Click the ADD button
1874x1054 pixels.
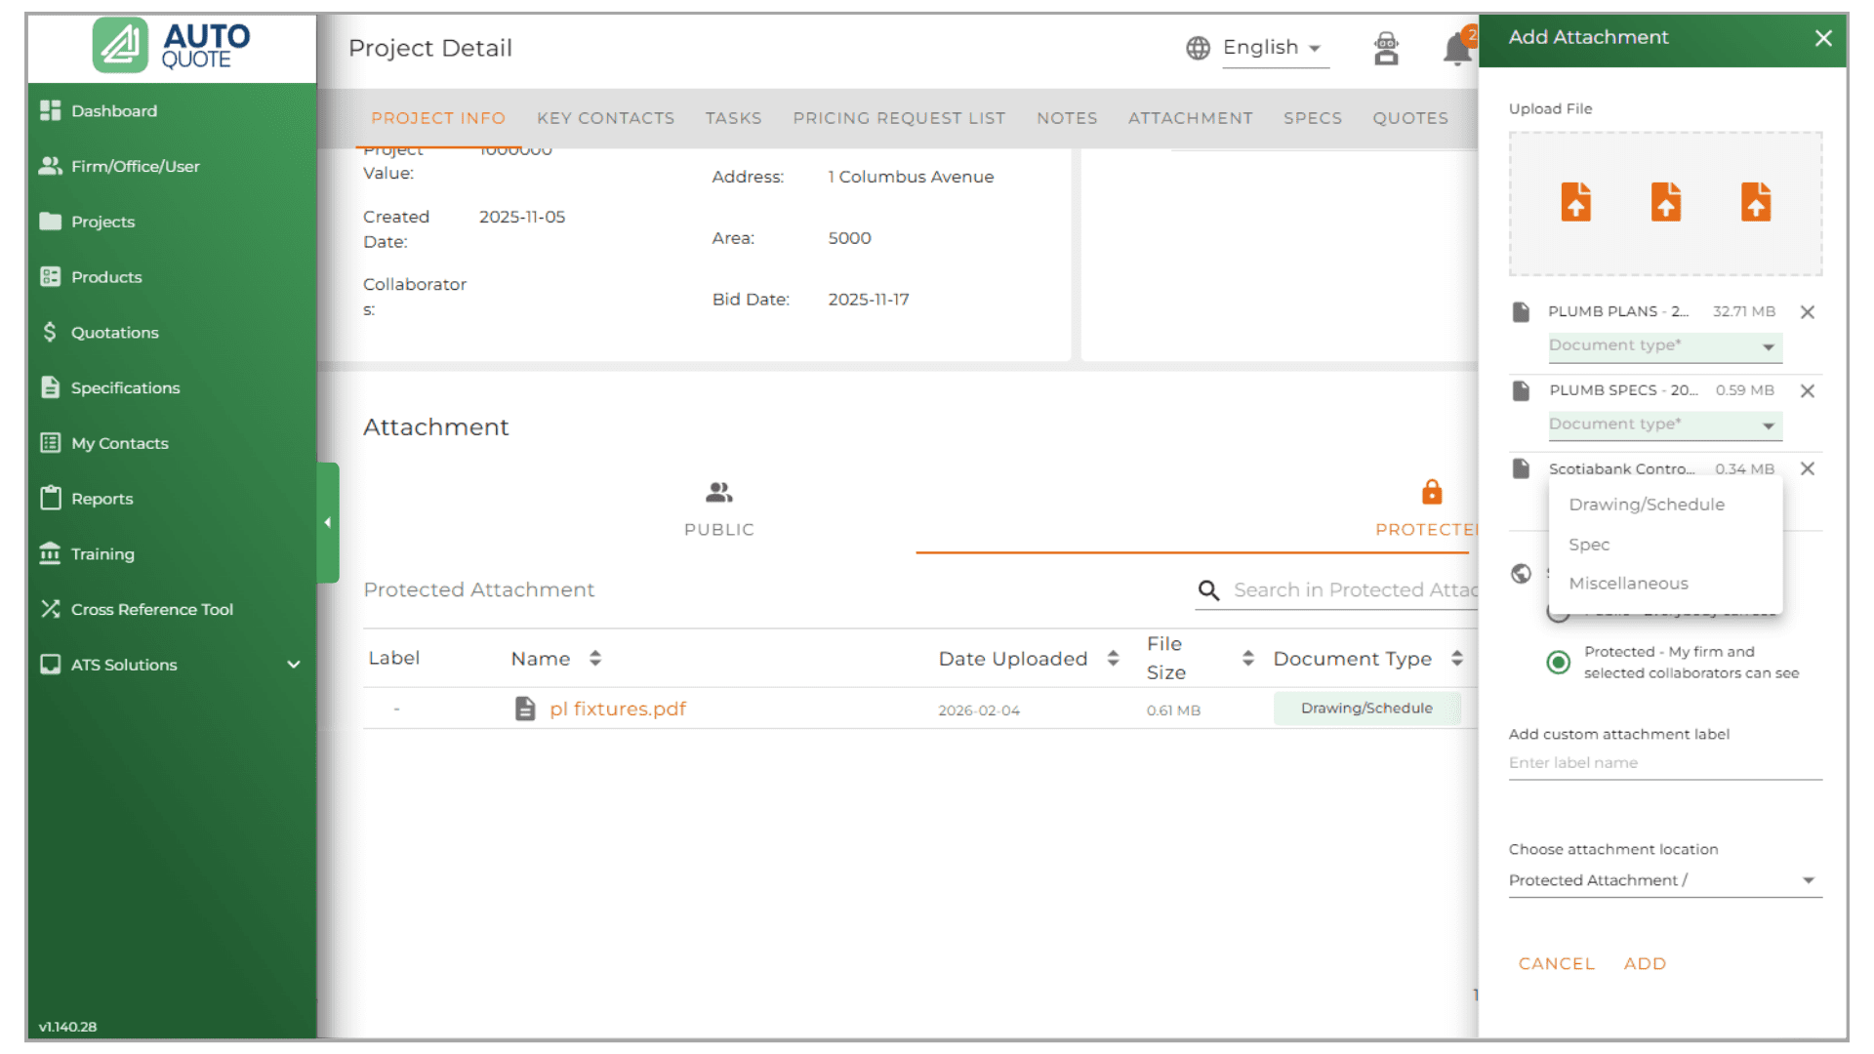click(x=1645, y=963)
